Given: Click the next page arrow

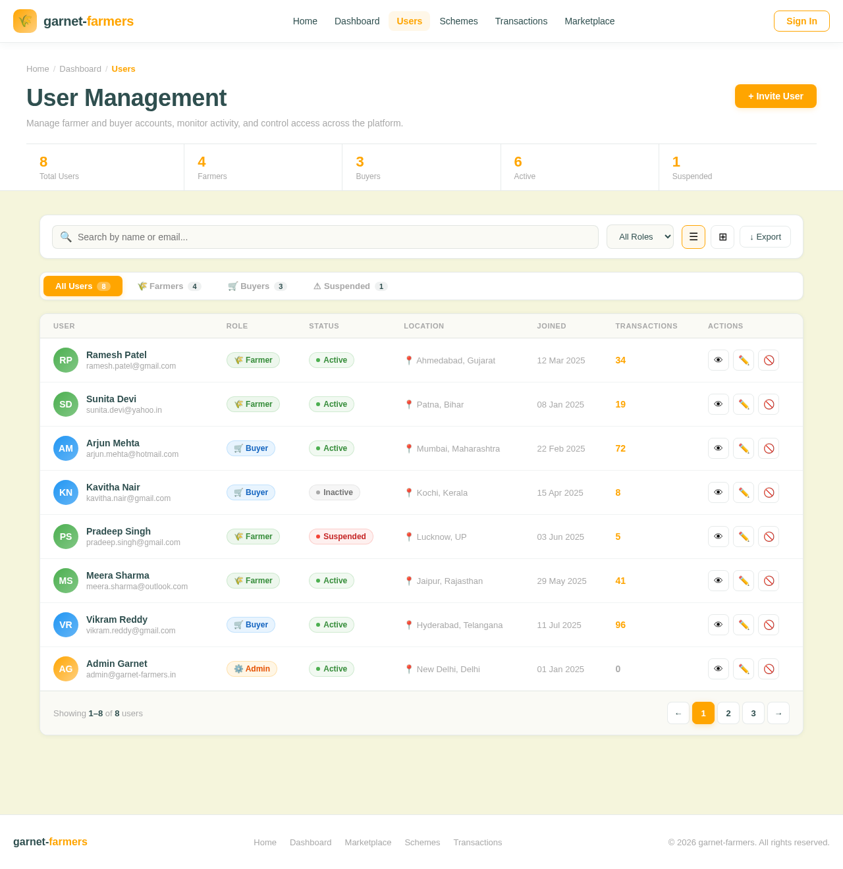Looking at the screenshot, I should point(778,713).
